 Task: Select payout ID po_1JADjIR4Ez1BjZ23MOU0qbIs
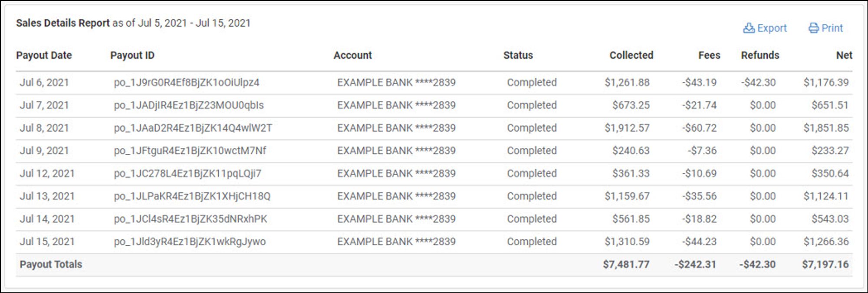click(189, 105)
